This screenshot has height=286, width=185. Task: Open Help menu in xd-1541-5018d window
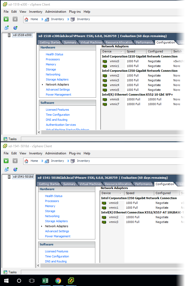tap(87, 153)
